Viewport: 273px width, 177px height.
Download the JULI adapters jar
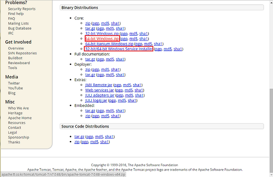coord(100,95)
